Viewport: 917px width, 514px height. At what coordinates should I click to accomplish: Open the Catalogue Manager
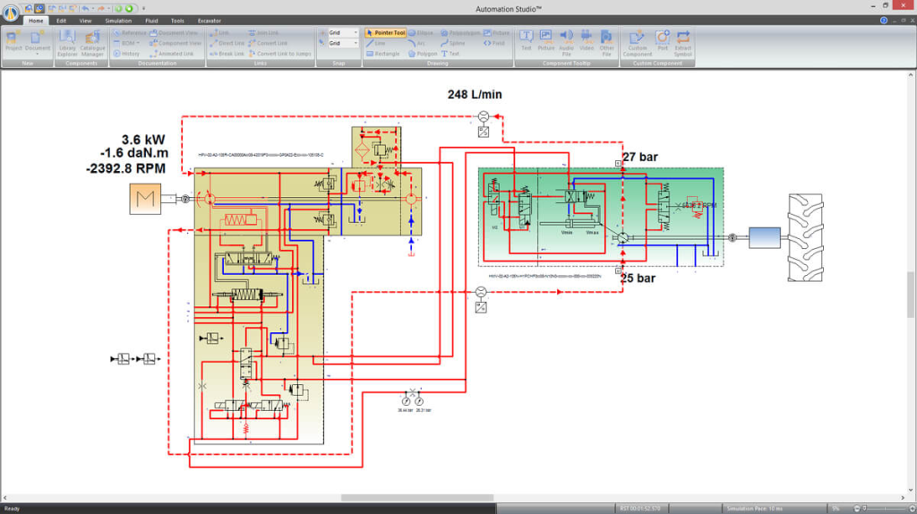click(x=92, y=43)
